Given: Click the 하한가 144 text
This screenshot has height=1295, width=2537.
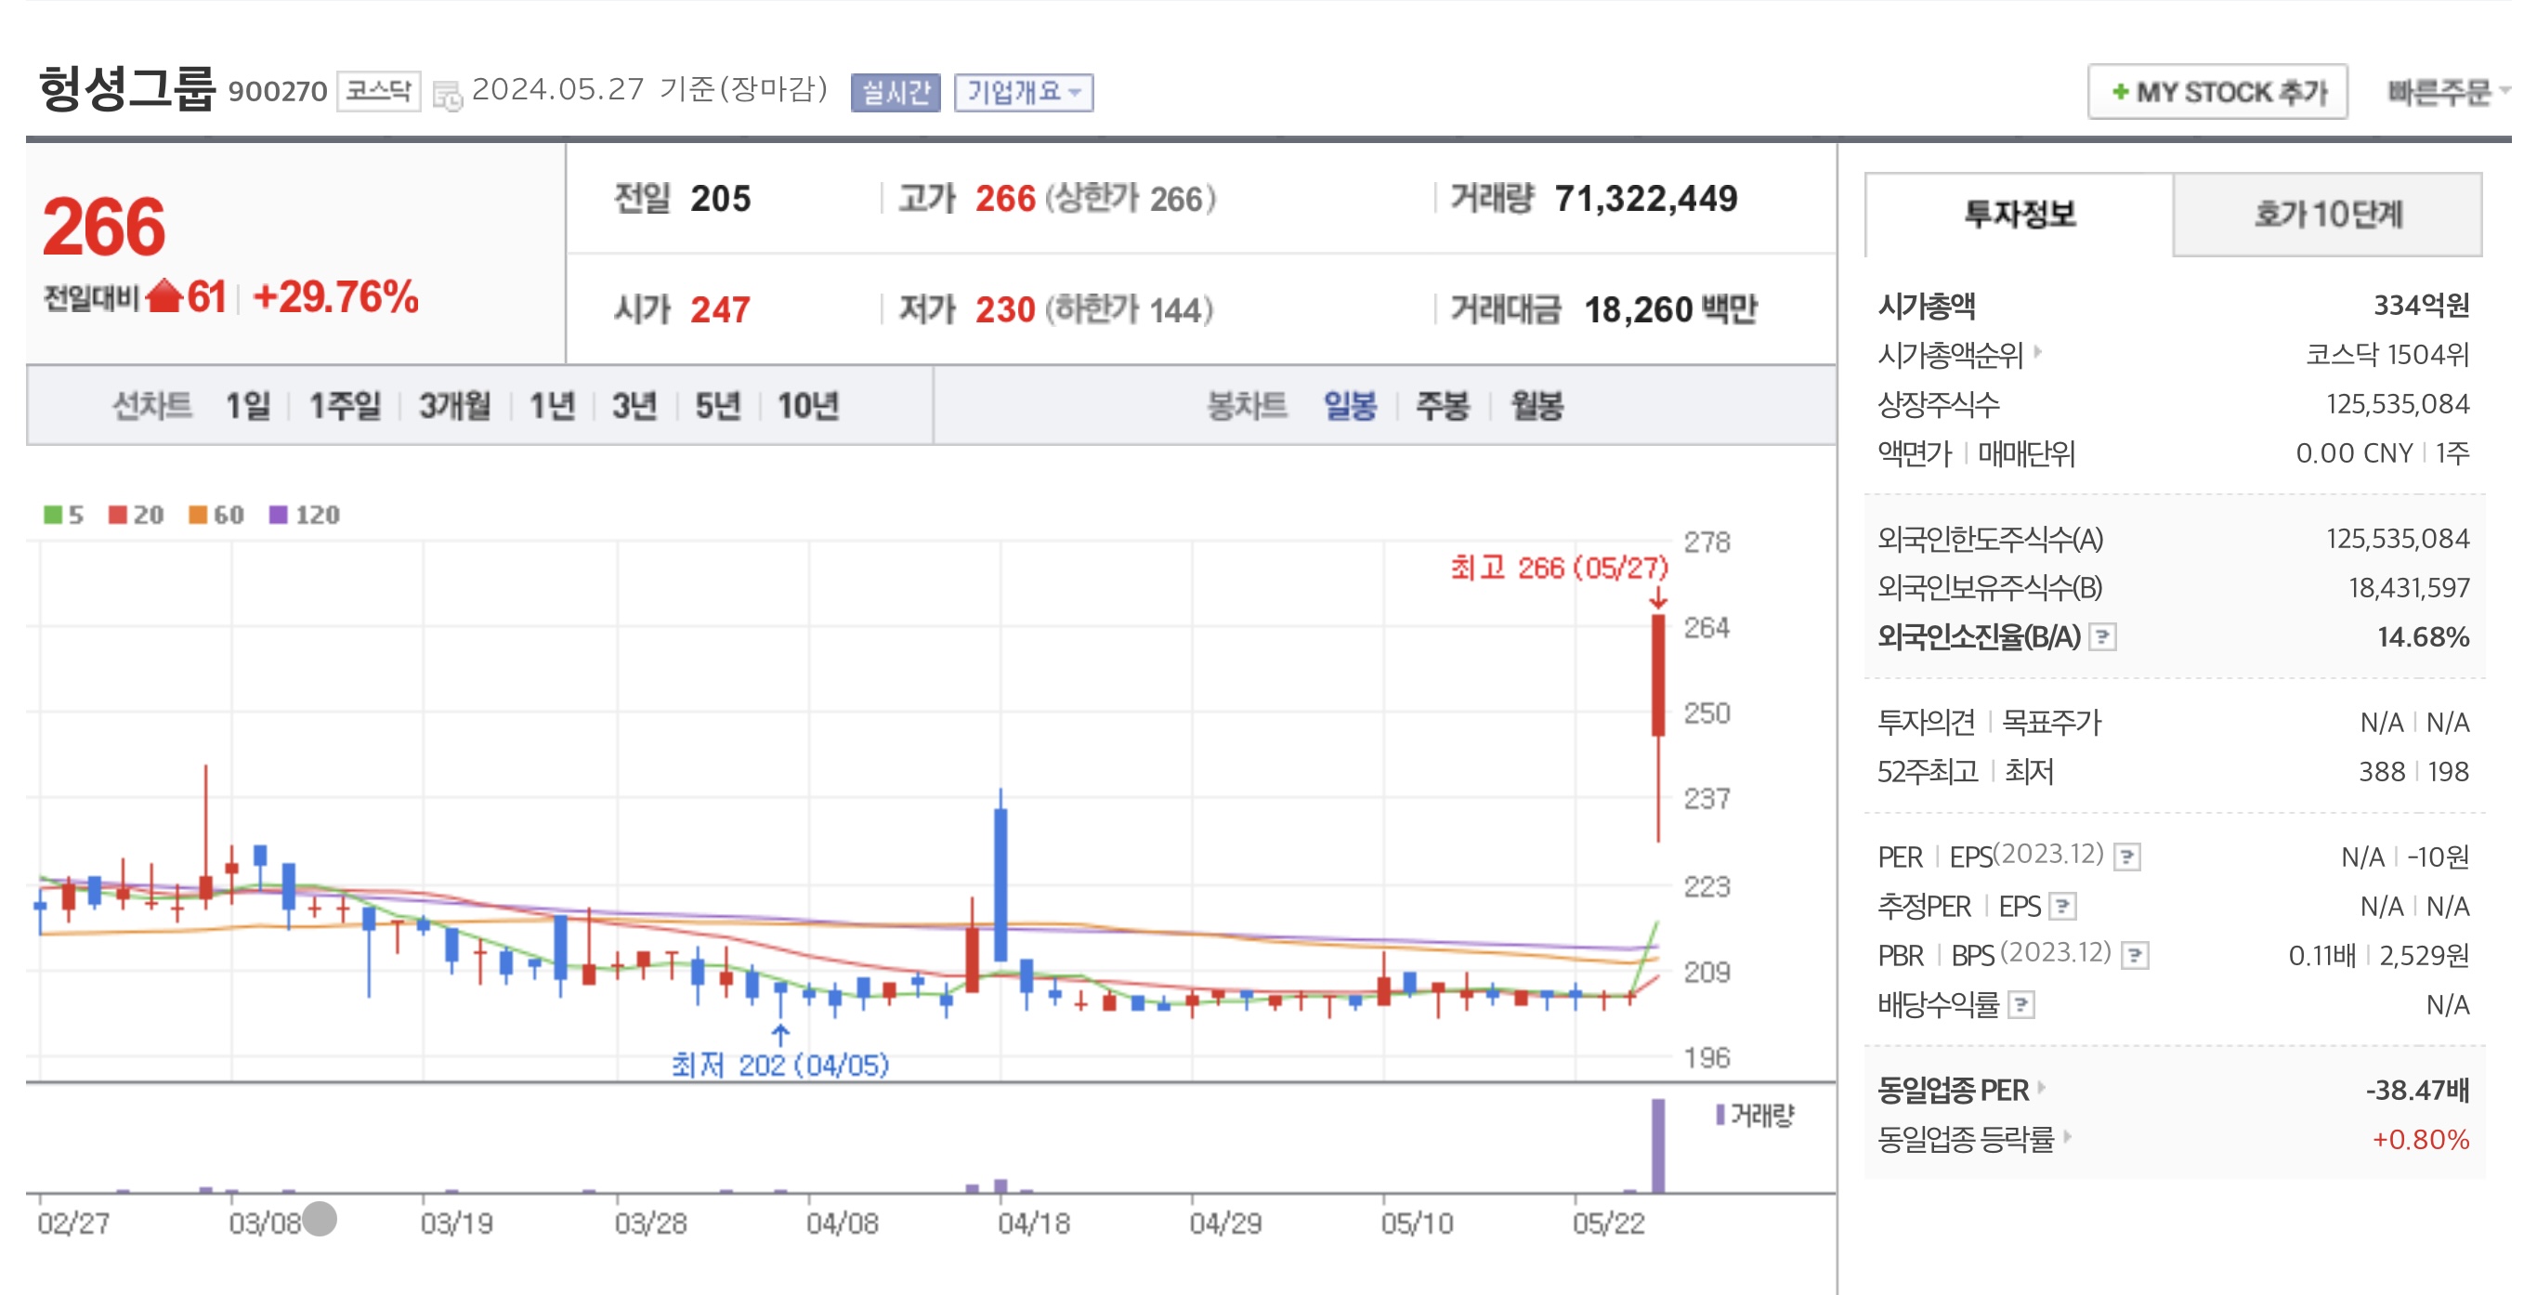Looking at the screenshot, I should (1130, 310).
